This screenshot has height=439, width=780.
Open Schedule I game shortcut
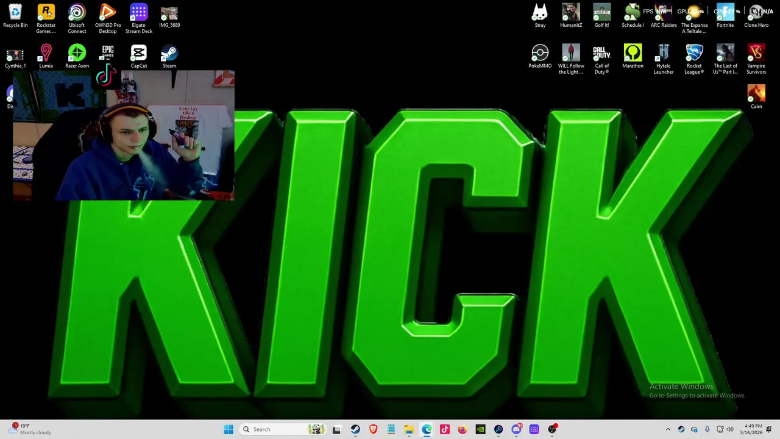click(x=633, y=16)
